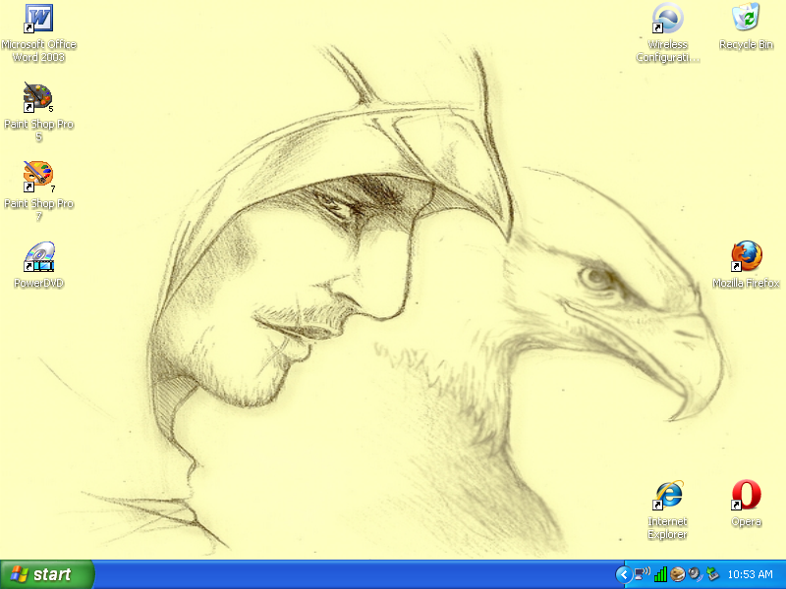
Task: Click the round lizard tray icon
Action: click(x=678, y=574)
